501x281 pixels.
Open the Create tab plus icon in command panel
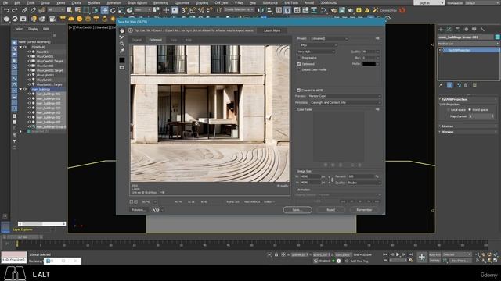pyautogui.click(x=441, y=30)
